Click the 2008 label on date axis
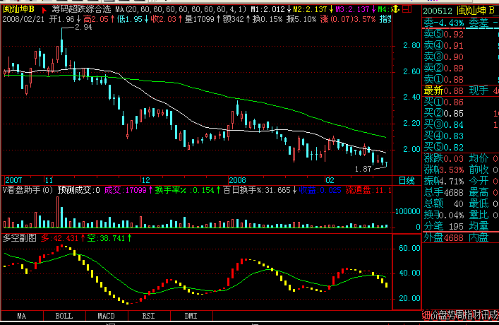The image size is (499, 325). point(237,180)
